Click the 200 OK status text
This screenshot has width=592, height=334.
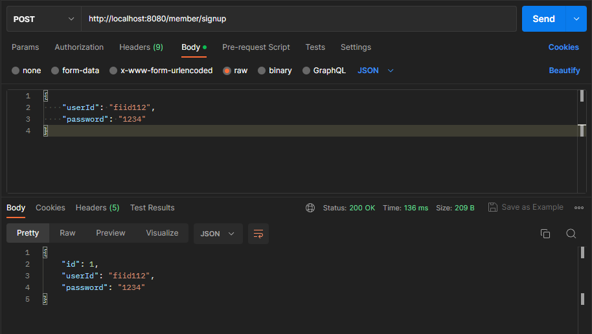coord(362,208)
